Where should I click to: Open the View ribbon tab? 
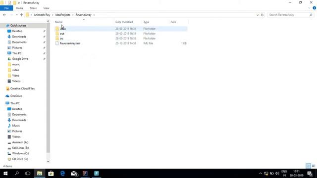point(46,8)
